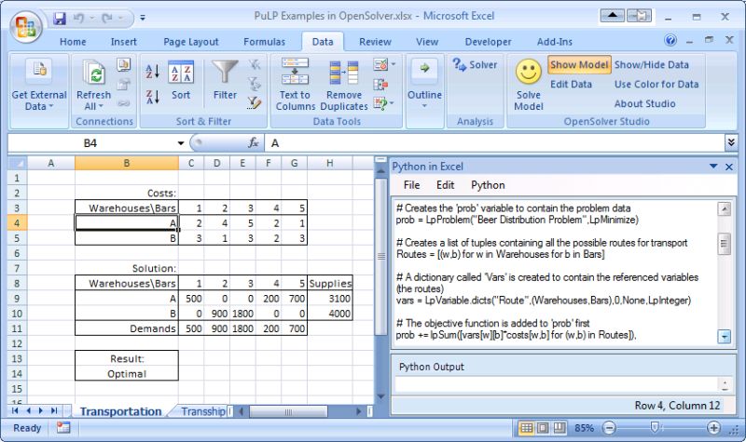The height and width of the screenshot is (442, 746).
Task: Switch to the Transship sheet tab
Action: click(203, 411)
